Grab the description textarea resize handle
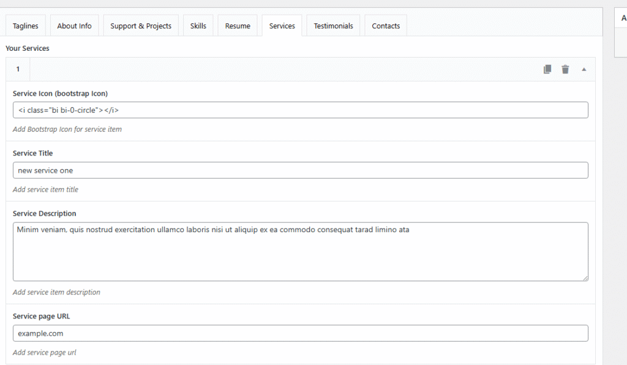 tap(585, 278)
